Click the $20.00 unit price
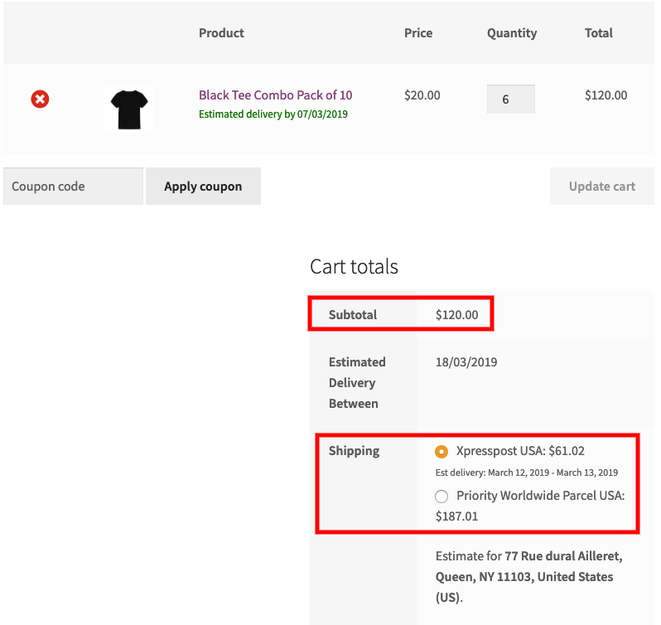 point(422,95)
